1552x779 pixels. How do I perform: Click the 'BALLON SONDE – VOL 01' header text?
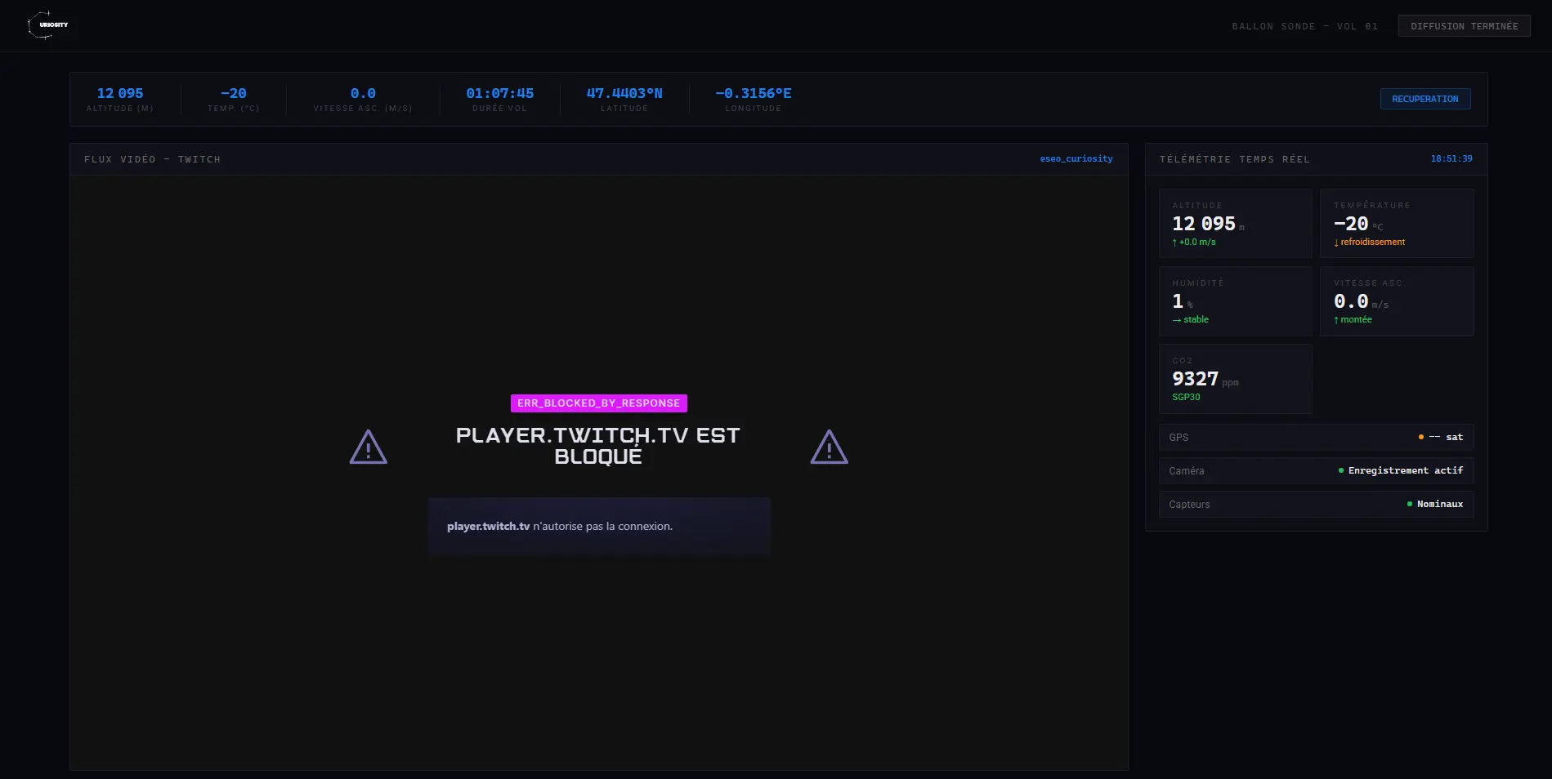pos(1305,26)
